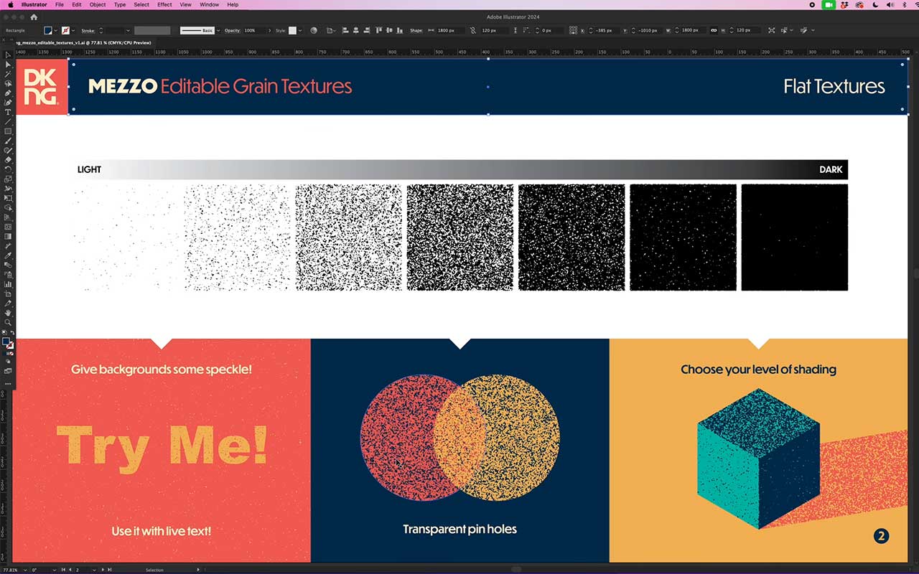919x574 pixels.
Task: Open the Align To options dropdown
Action: [x=331, y=30]
